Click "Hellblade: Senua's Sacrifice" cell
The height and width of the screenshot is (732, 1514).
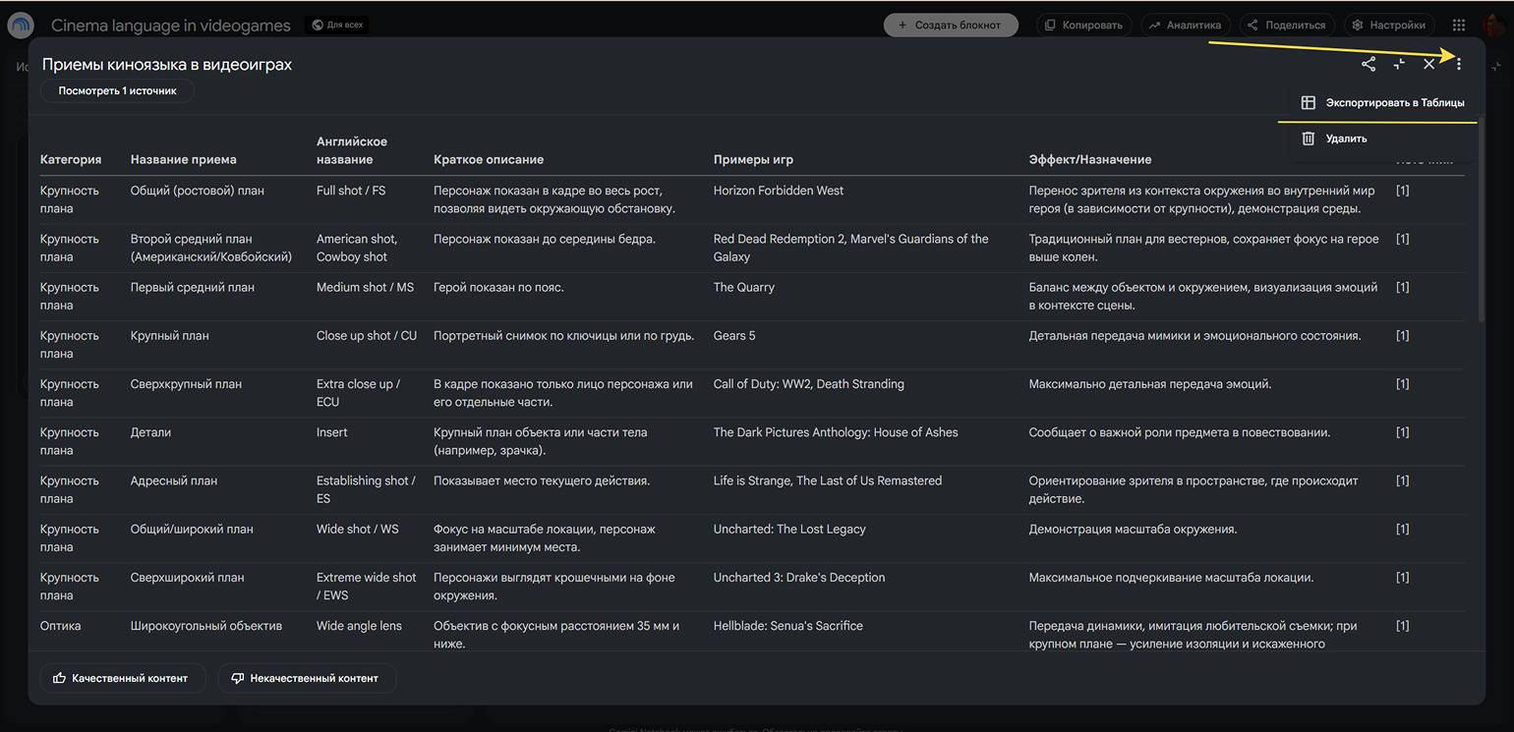pyautogui.click(x=788, y=625)
